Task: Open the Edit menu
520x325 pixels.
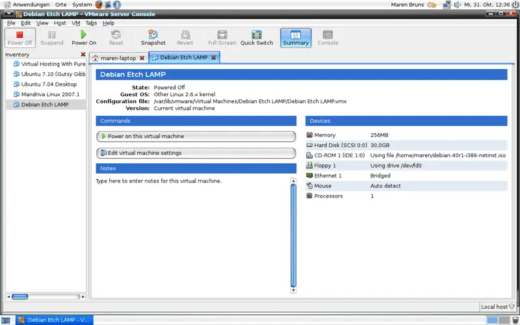Action: (25, 23)
